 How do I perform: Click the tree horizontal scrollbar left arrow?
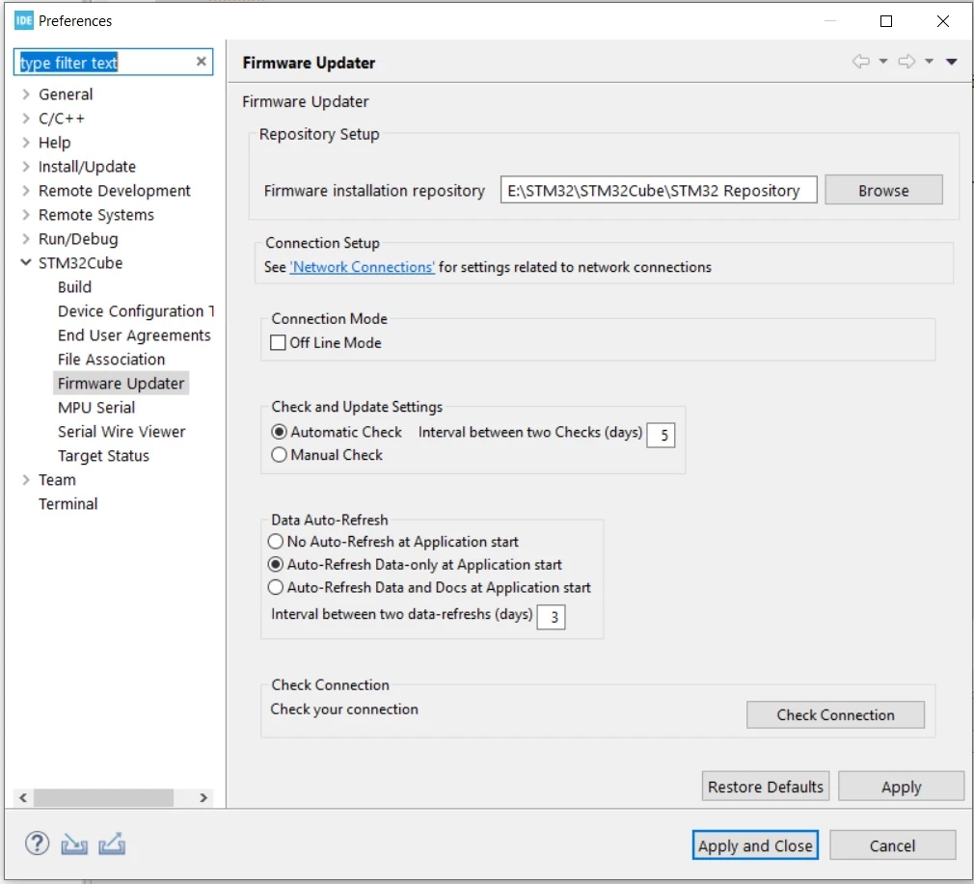(x=23, y=797)
